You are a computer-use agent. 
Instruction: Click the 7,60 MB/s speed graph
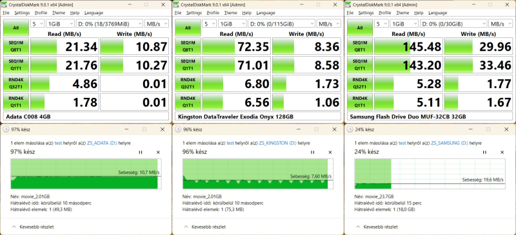(258, 174)
